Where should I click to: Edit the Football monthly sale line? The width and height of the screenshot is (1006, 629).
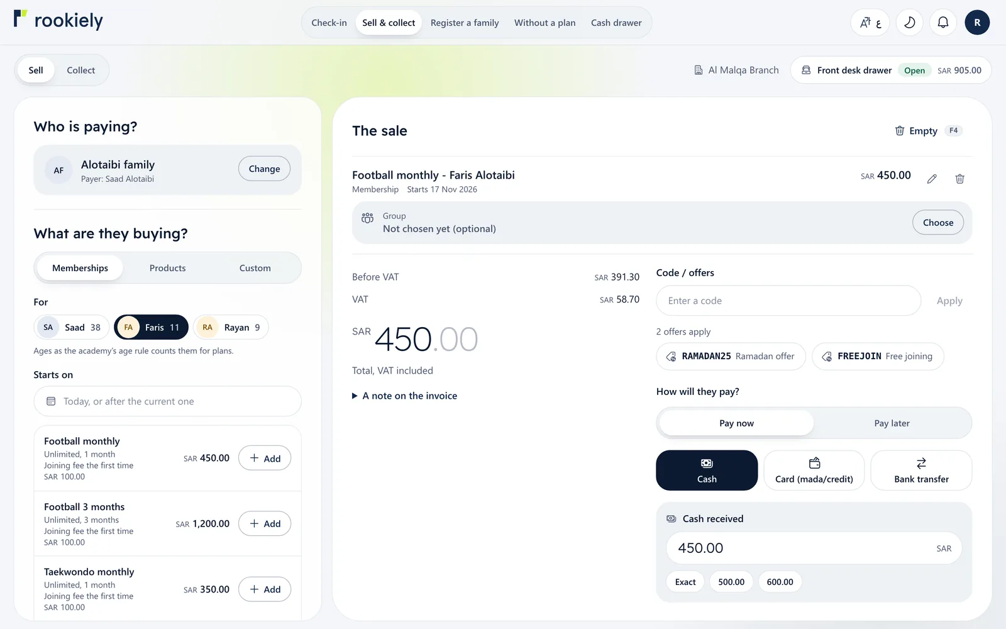pos(932,179)
